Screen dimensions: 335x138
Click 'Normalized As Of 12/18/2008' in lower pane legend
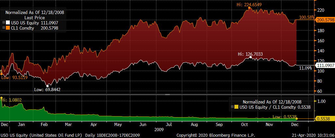[272, 102]
